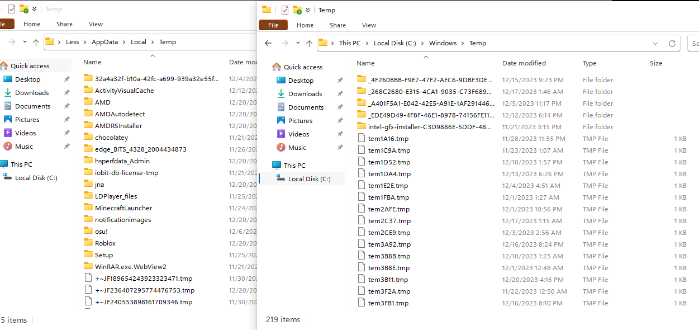
Task: Select file icon of tem1A16.tmp
Action: point(362,139)
